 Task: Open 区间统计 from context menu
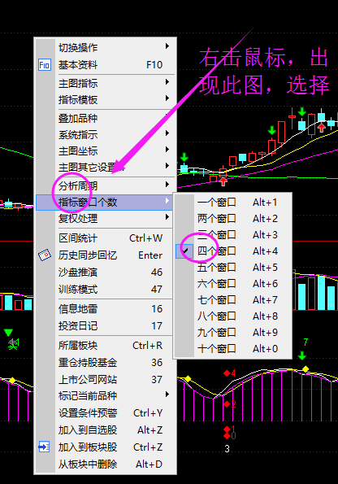[106, 238]
